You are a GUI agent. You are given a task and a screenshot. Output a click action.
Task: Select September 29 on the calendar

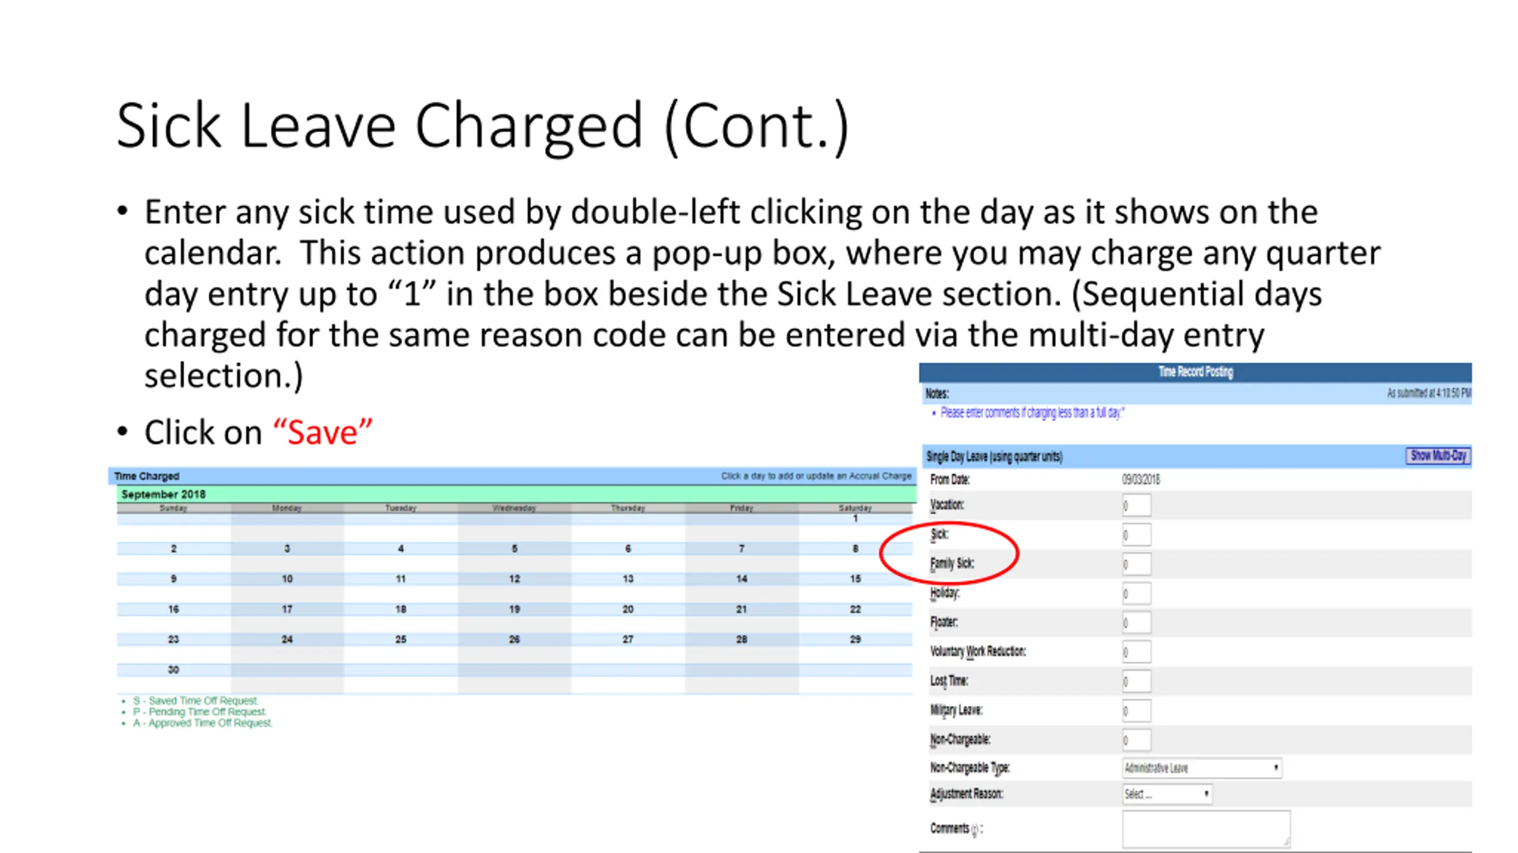855,639
